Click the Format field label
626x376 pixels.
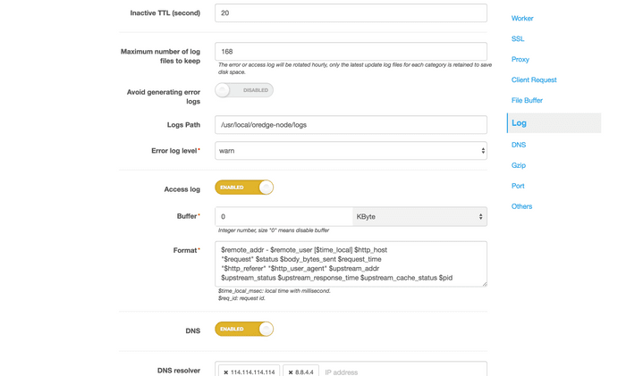coord(185,250)
